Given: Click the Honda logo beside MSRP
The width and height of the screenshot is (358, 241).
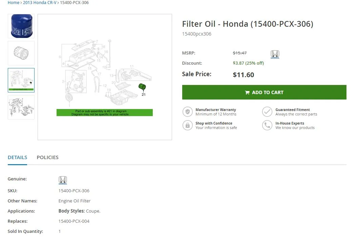Looking at the screenshot, I should (x=275, y=54).
